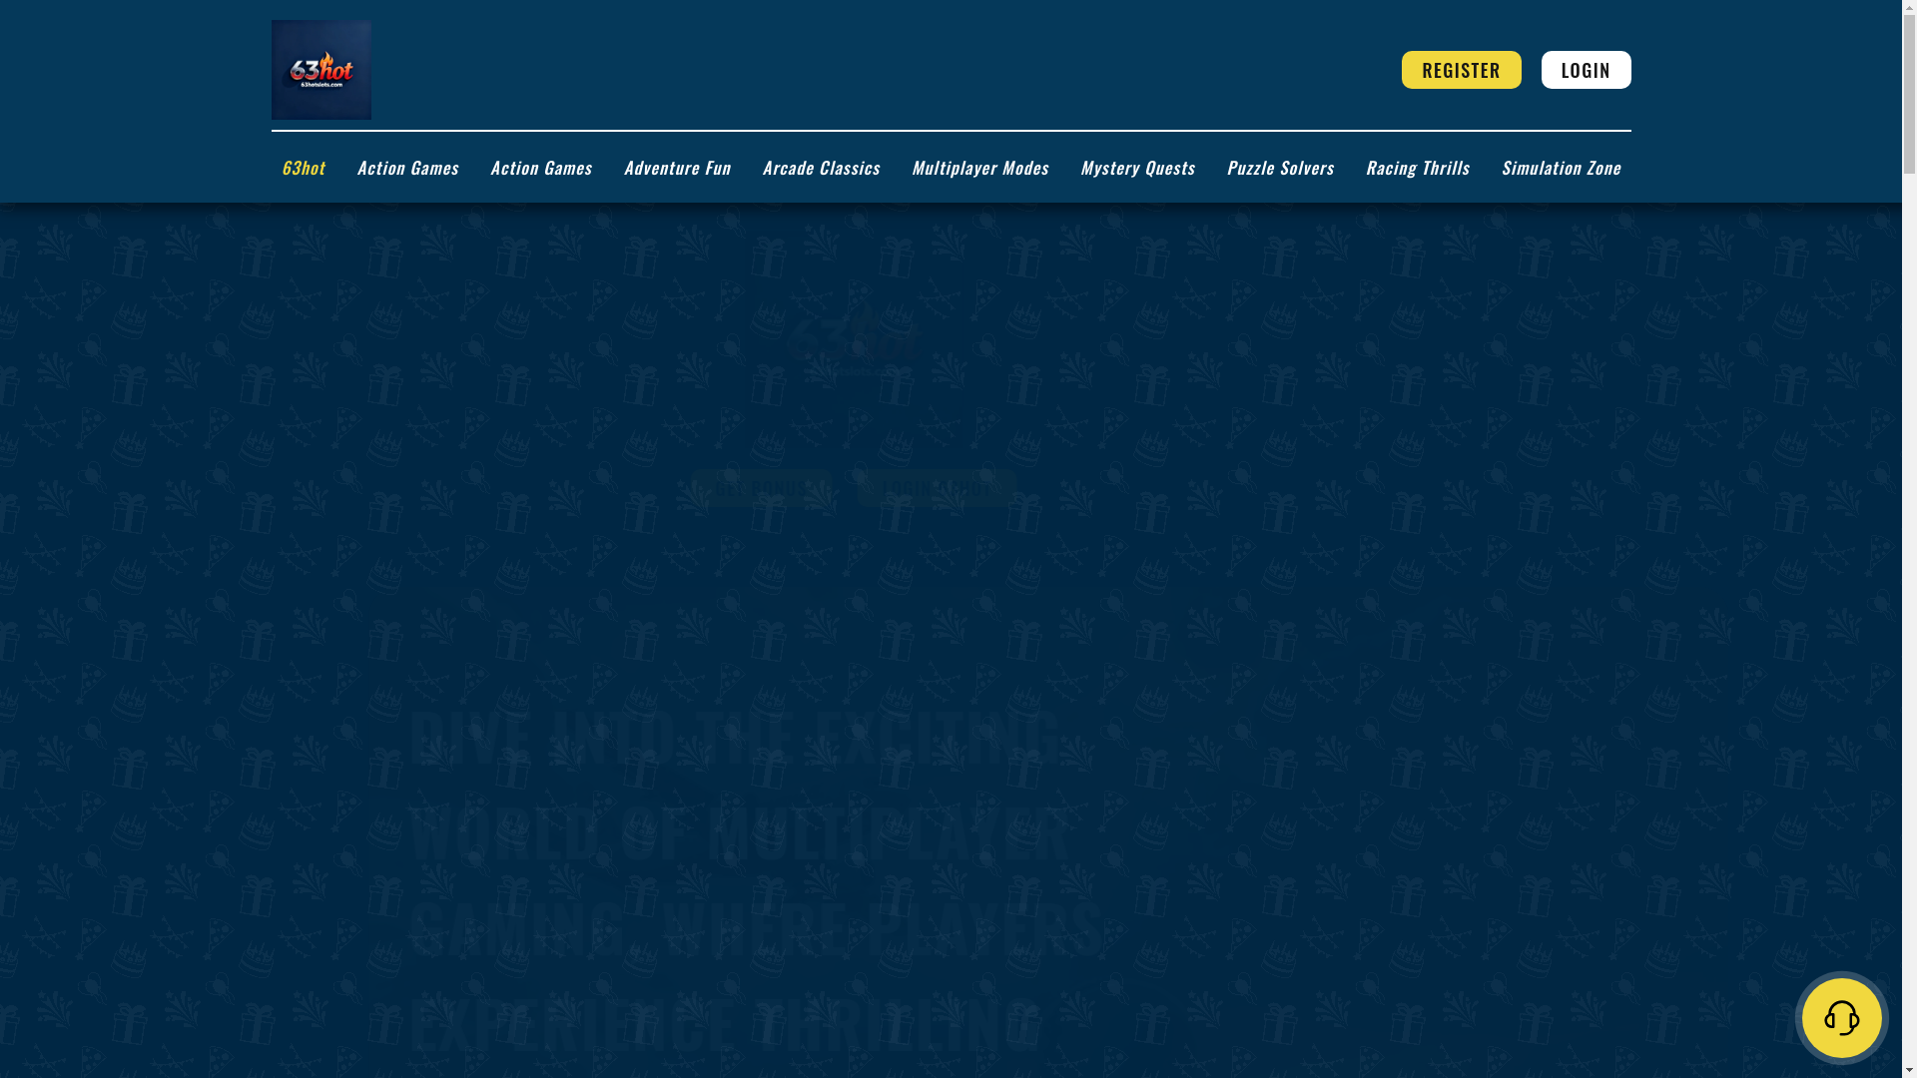Go to the Simulation Zone page

coord(1560,168)
